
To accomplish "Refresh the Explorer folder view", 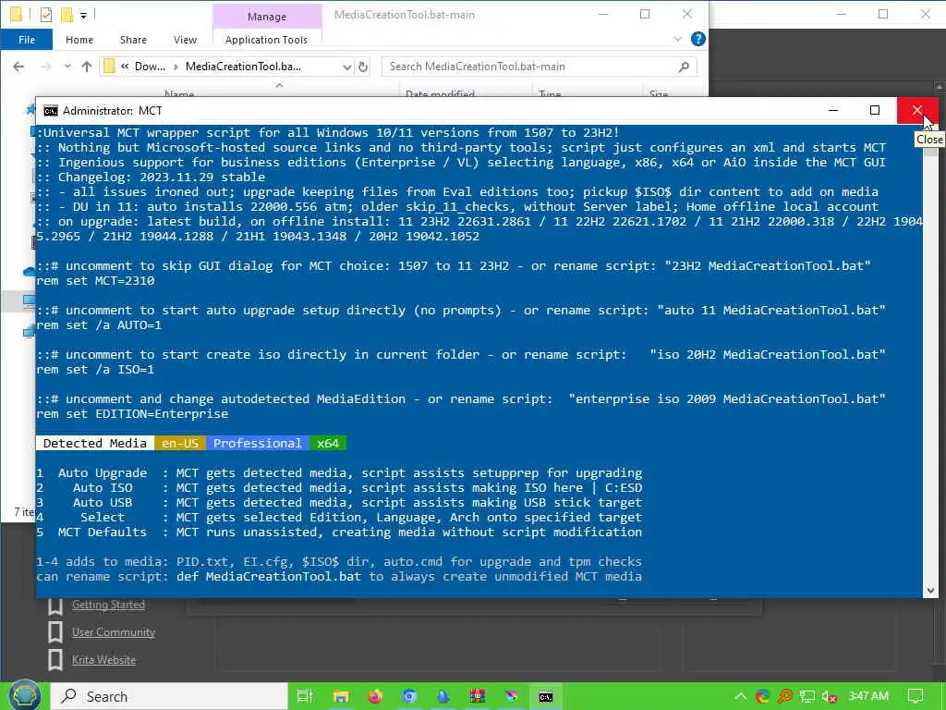I will pos(362,67).
